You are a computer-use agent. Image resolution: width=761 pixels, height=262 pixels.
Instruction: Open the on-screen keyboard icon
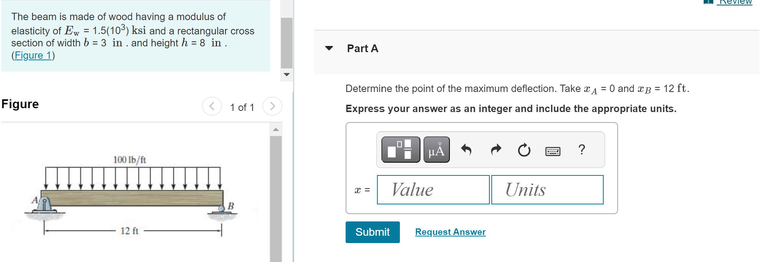click(x=553, y=151)
